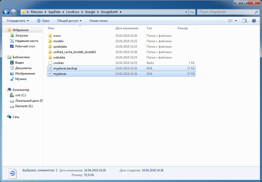Select the cookies file icon
The height and width of the screenshot is (182, 262).
(50, 63)
